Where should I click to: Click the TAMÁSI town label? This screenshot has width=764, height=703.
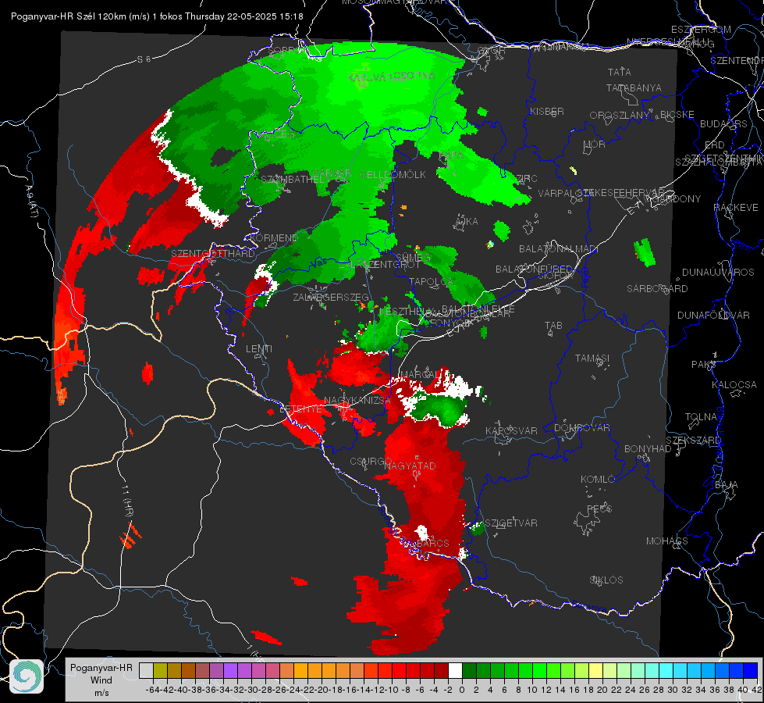(x=592, y=358)
